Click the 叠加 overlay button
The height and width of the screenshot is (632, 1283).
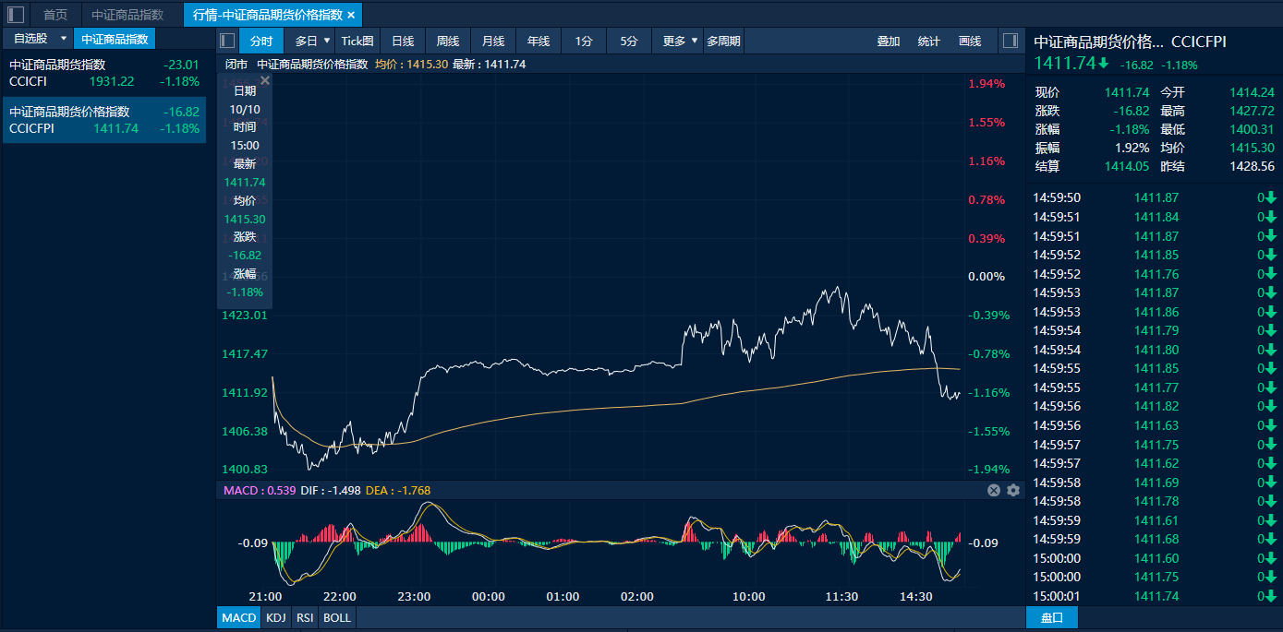(x=888, y=41)
